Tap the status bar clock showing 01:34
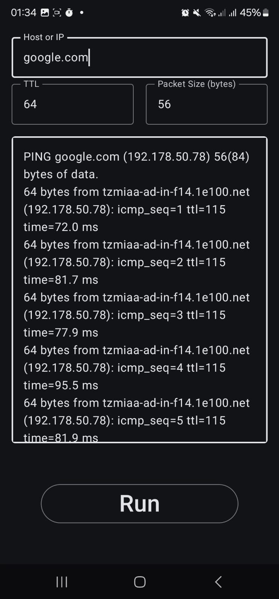The height and width of the screenshot is (599, 279). tap(24, 13)
